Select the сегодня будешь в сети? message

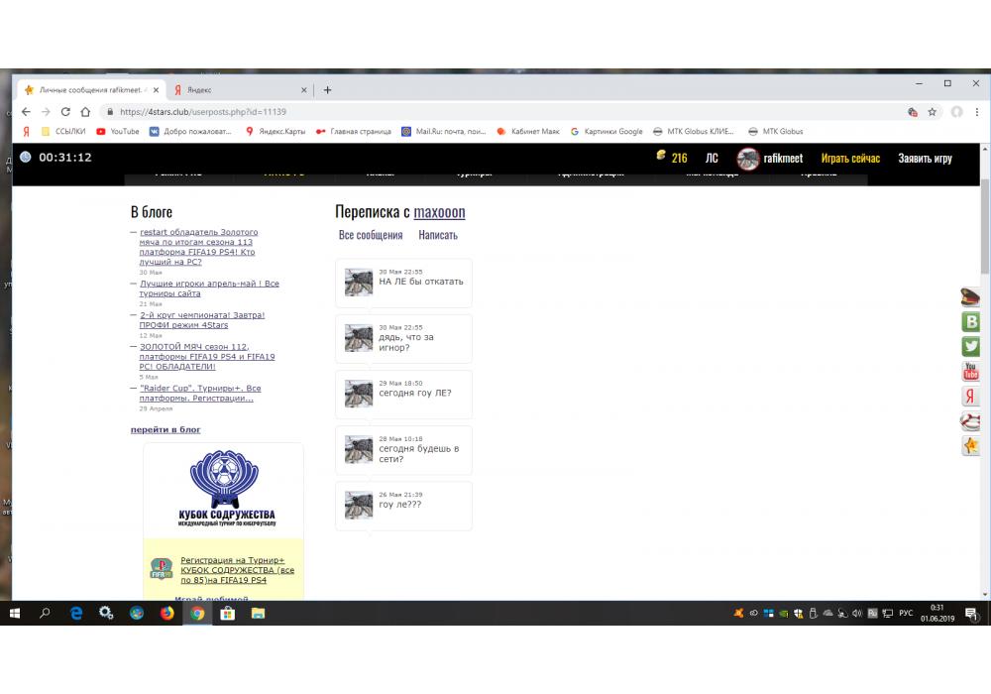[403, 450]
